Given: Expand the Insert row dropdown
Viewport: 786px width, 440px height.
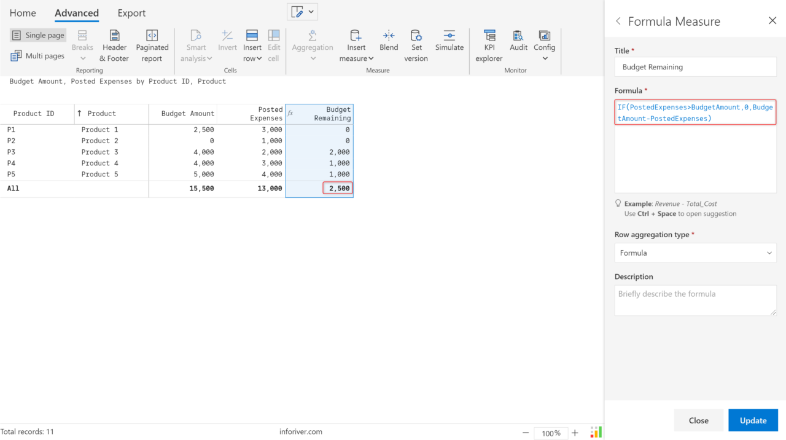Looking at the screenshot, I should [260, 58].
